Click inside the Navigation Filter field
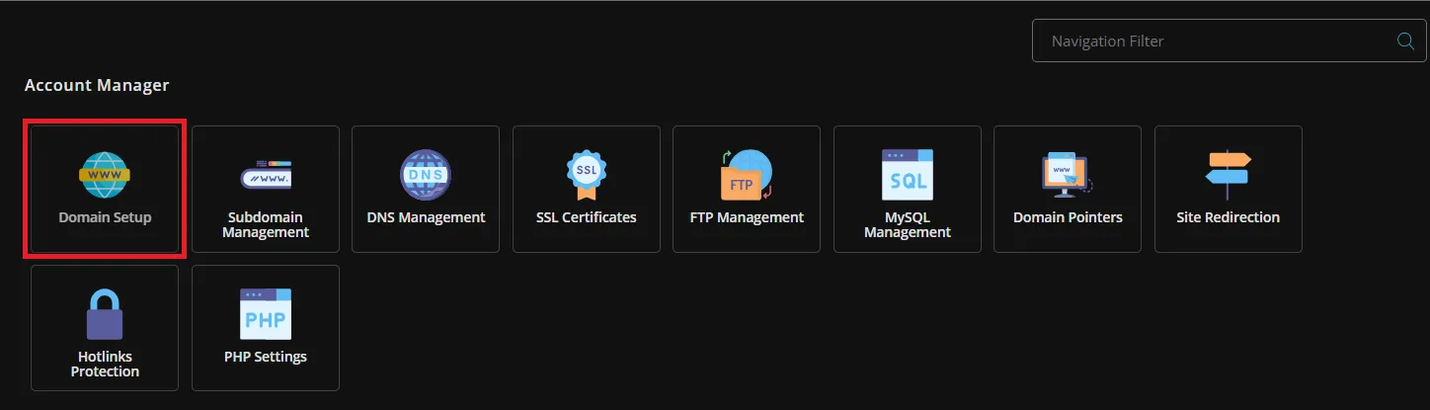The width and height of the screenshot is (1430, 410). [1229, 41]
